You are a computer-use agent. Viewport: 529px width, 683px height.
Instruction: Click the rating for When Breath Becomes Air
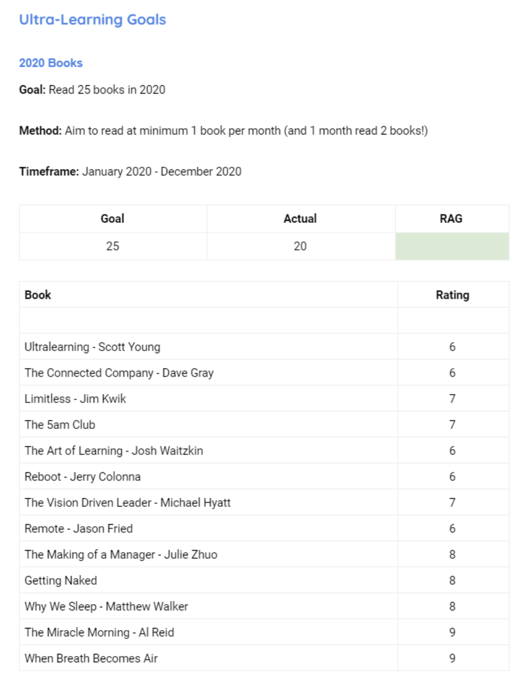(452, 658)
